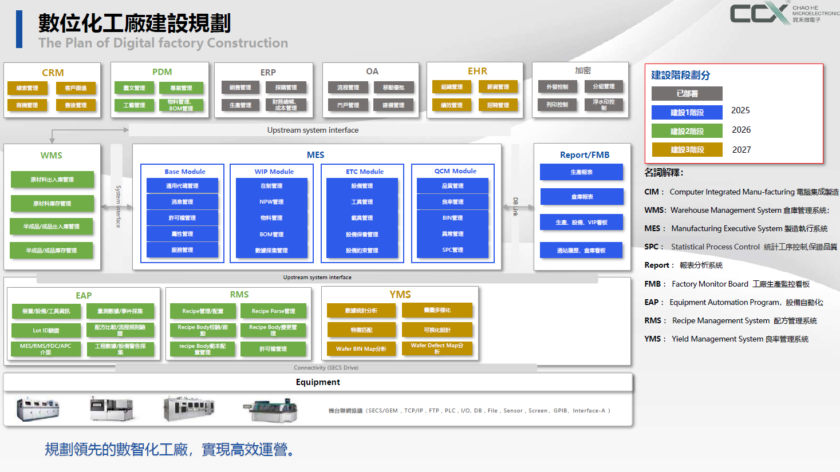Click the second equipment machine image
Image resolution: width=840 pixels, height=472 pixels.
click(112, 408)
